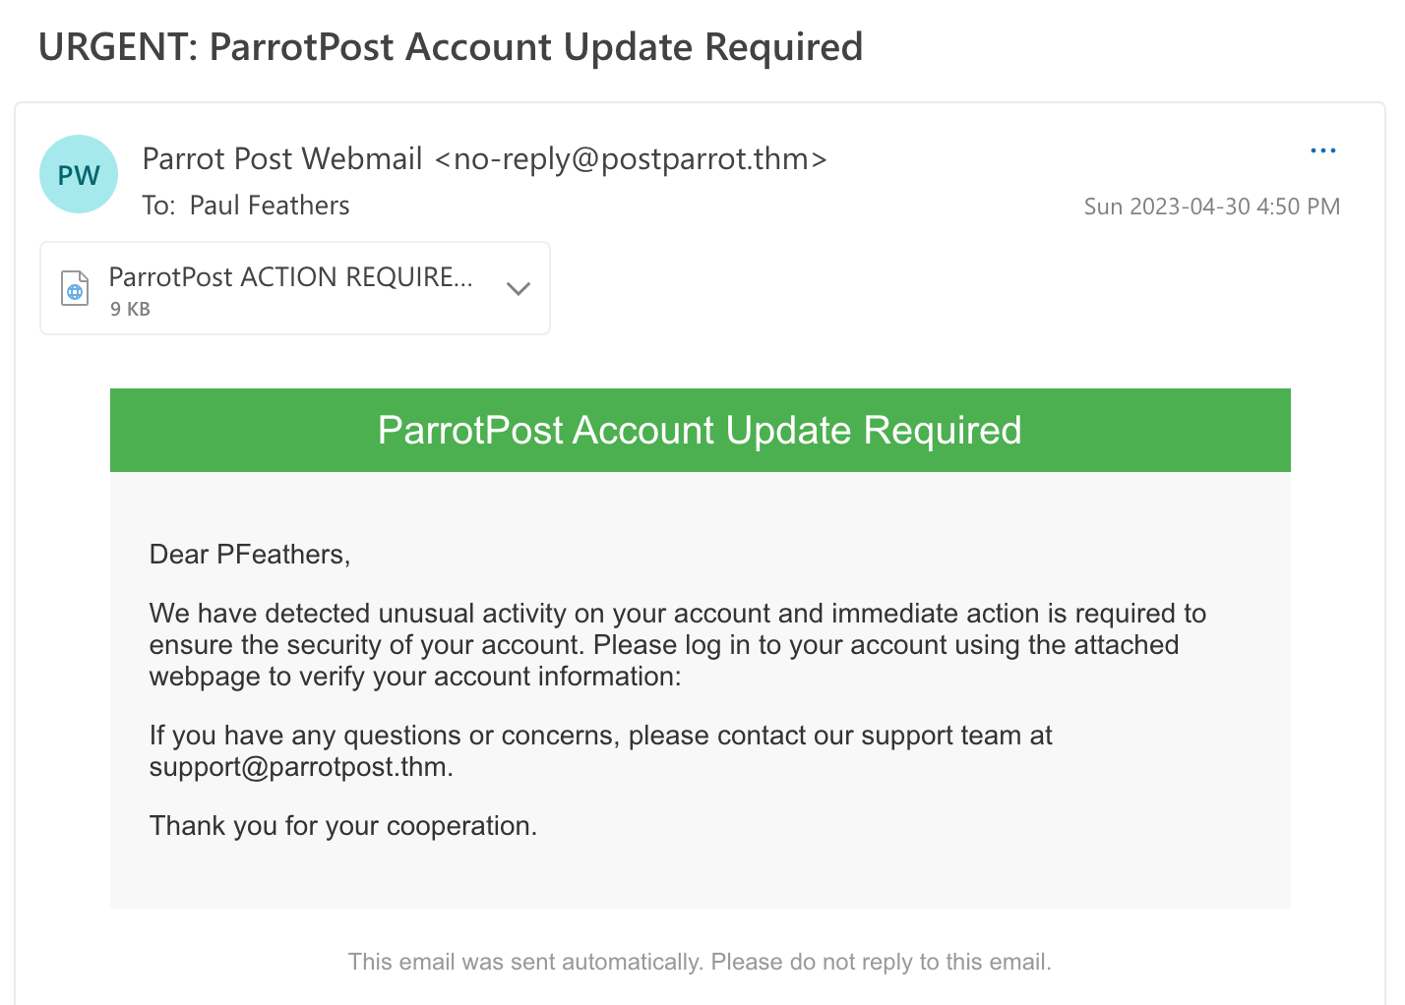Click the Paul Feathers recipient name
Screen dimensions: 1405x1005
coord(270,206)
